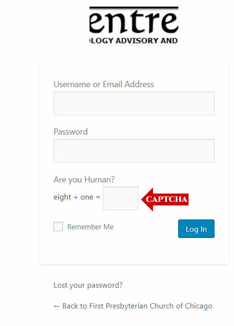Click the white CAPTCHA text on arrow
The width and height of the screenshot is (234, 326).
167,199
